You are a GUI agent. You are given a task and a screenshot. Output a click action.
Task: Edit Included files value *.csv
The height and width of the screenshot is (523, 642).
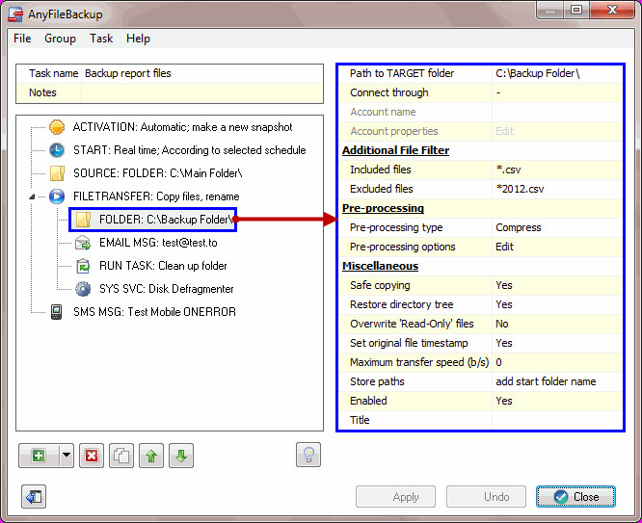[x=557, y=170]
